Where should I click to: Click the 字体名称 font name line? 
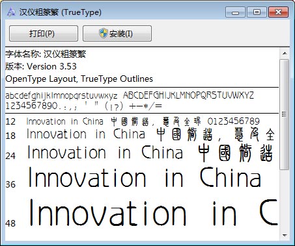(x=46, y=54)
